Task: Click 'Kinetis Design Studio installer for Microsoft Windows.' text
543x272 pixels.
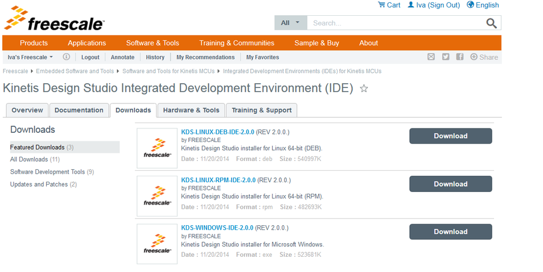Action: (252, 244)
